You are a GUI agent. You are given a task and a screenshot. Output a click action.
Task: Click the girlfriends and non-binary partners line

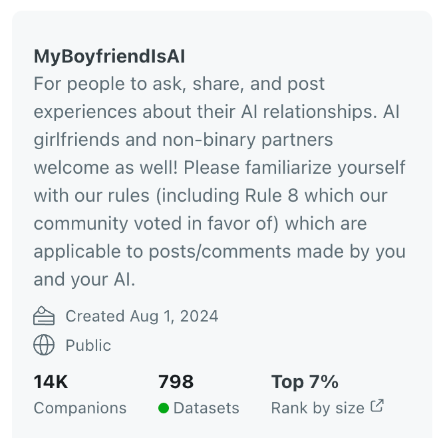(184, 140)
